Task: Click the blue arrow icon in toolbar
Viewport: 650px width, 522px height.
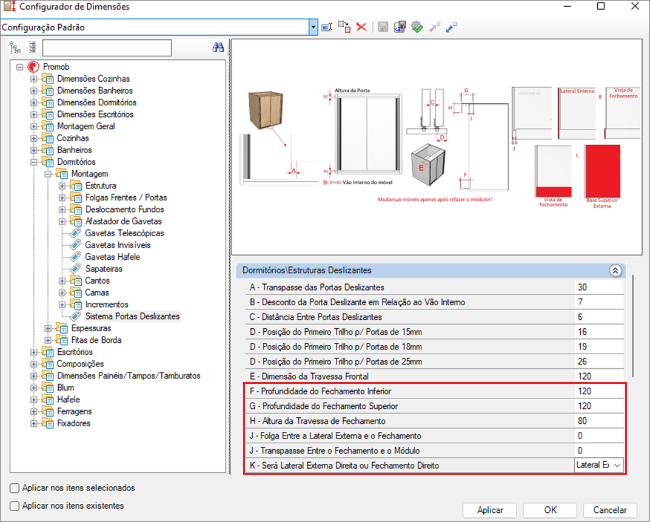Action: [x=452, y=27]
